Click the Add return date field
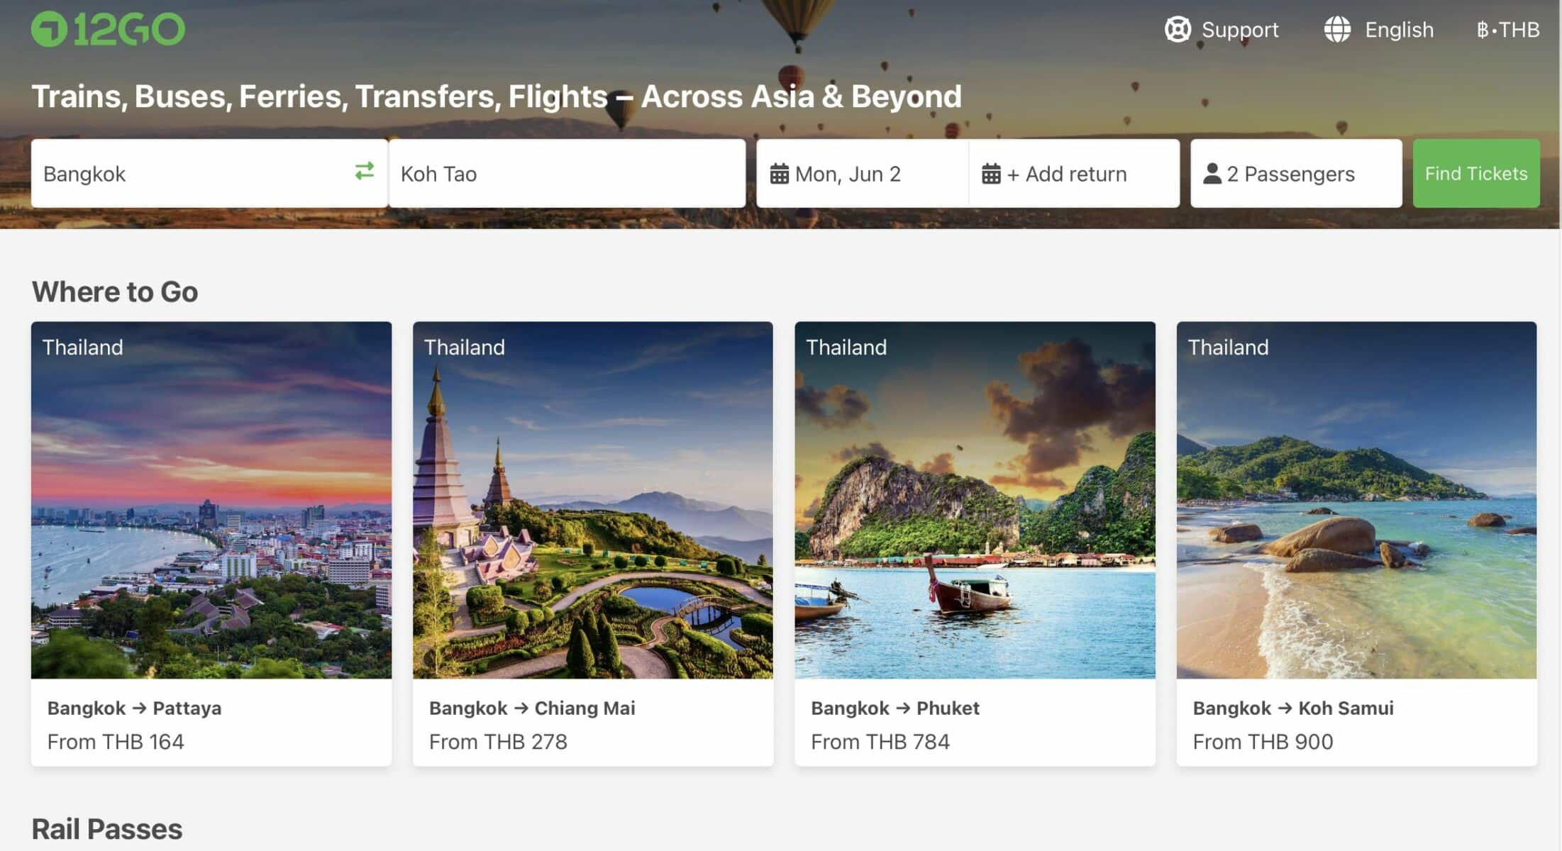Image resolution: width=1562 pixels, height=851 pixels. click(x=1075, y=174)
